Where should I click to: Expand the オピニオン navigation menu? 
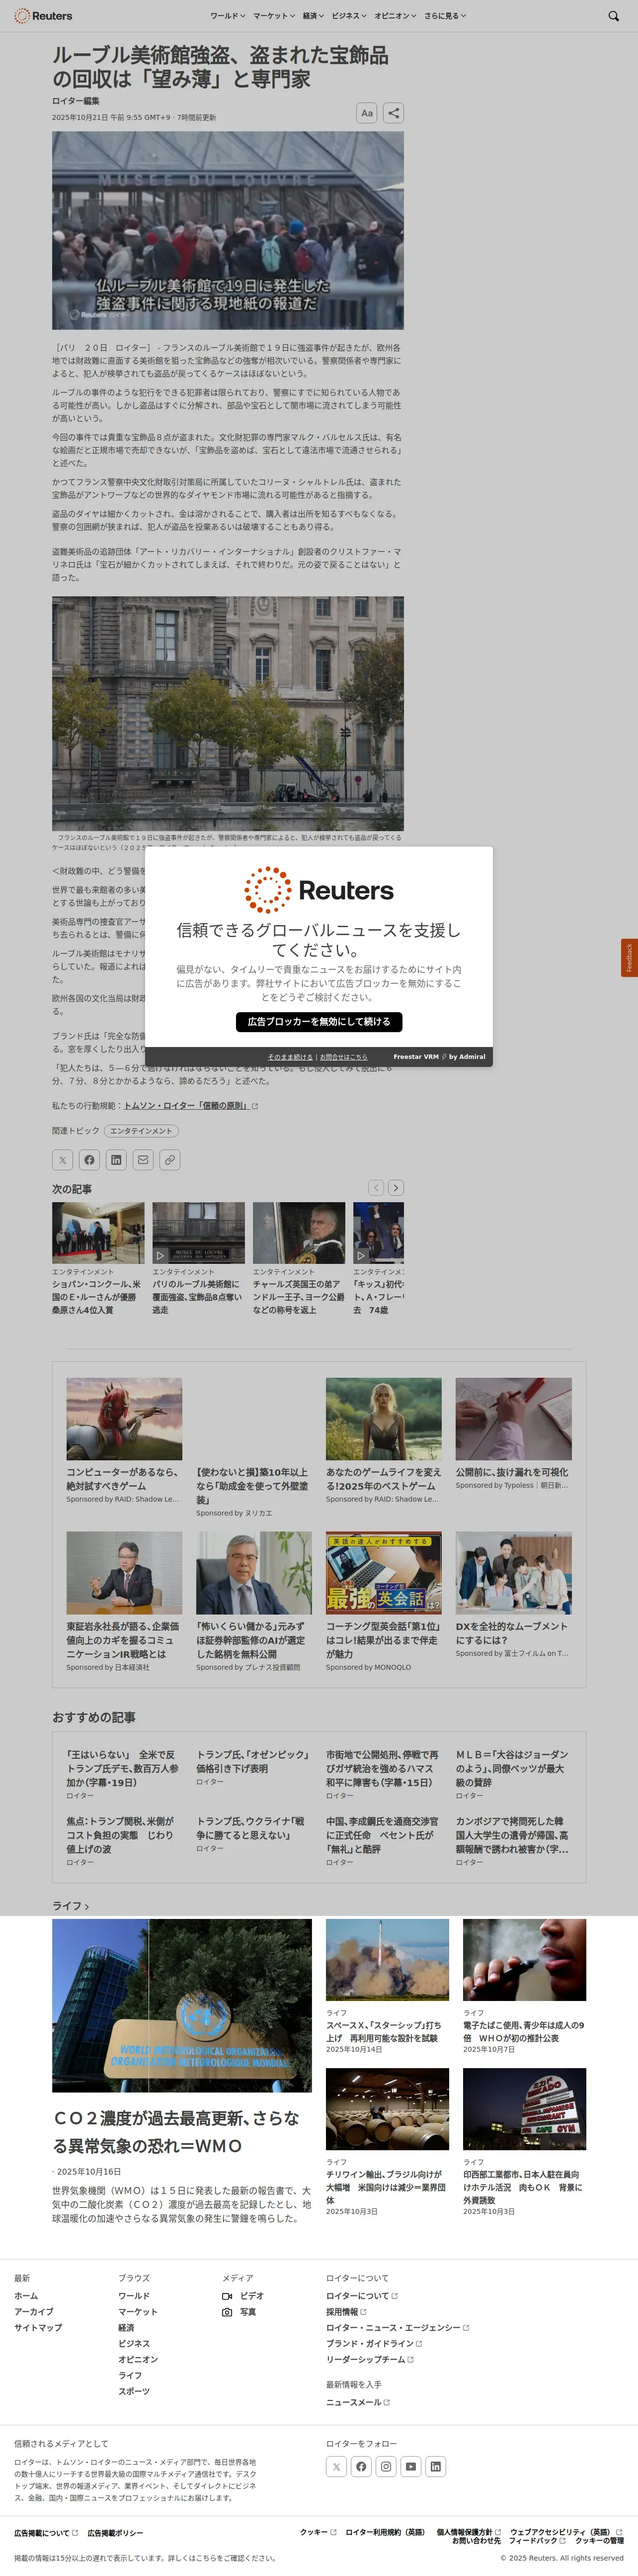click(396, 16)
